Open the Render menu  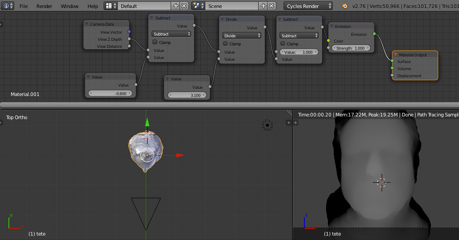[44, 6]
